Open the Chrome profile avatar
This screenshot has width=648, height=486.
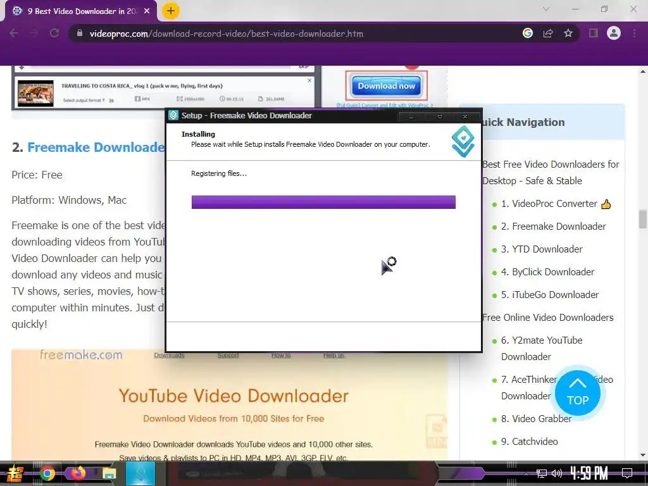click(614, 33)
